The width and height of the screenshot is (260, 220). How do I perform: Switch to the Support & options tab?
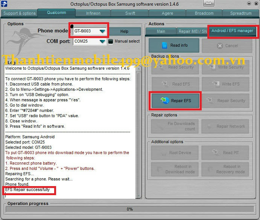point(20,13)
